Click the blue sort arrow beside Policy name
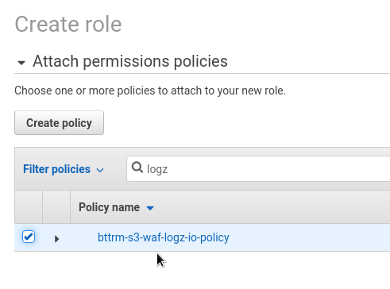The image size is (390, 289). [150, 208]
